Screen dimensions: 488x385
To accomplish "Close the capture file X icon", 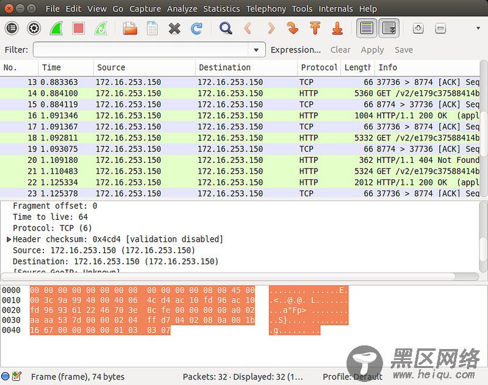I will [x=174, y=29].
